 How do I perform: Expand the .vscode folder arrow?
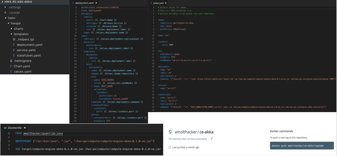pos(6,13)
